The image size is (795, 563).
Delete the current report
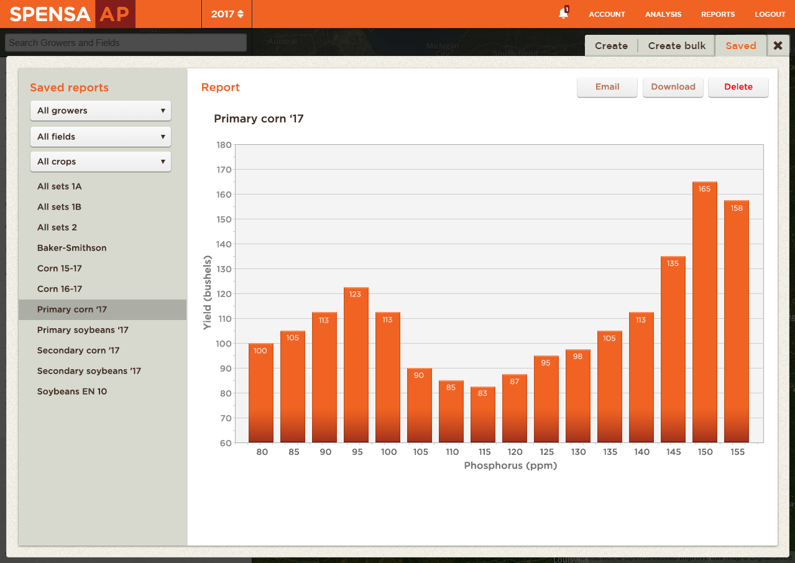[x=738, y=87]
